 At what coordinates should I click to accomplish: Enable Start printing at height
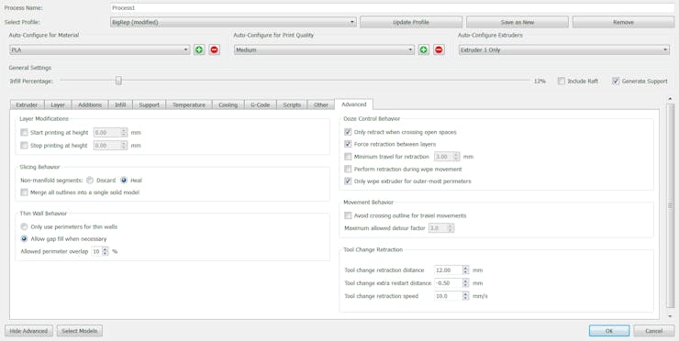point(24,132)
